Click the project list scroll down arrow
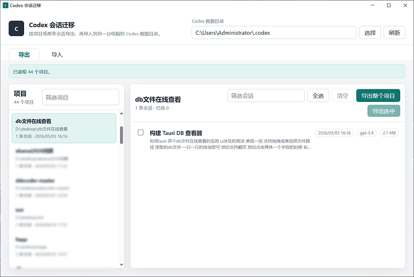 (121, 264)
